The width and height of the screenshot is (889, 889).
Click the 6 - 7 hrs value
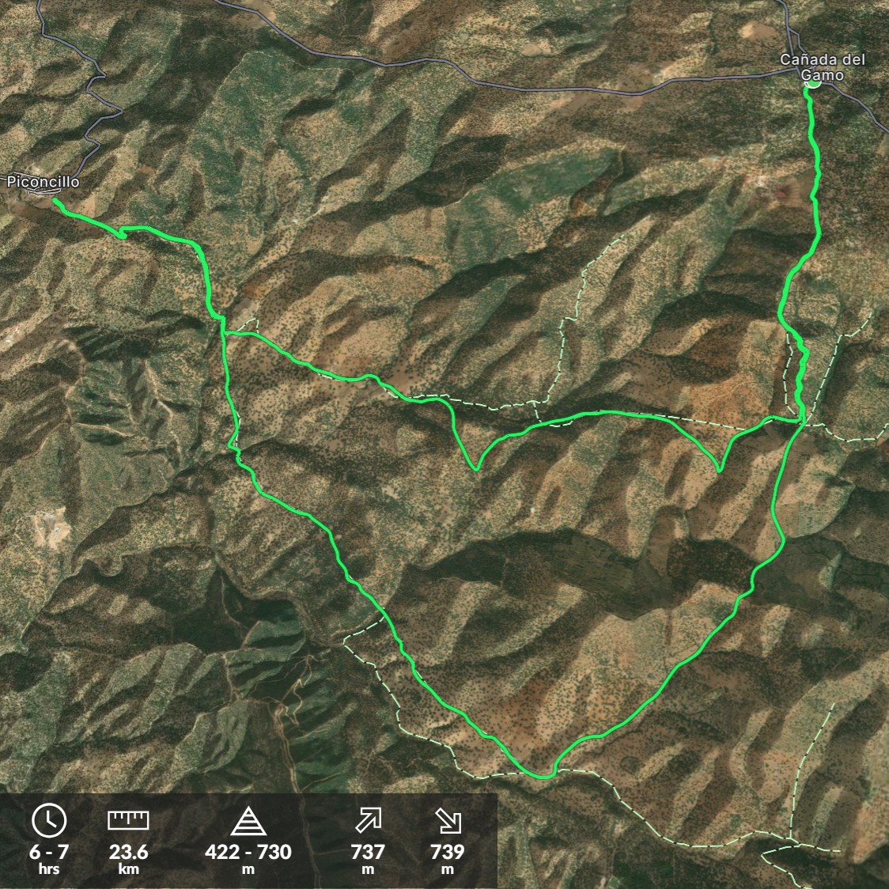49,857
